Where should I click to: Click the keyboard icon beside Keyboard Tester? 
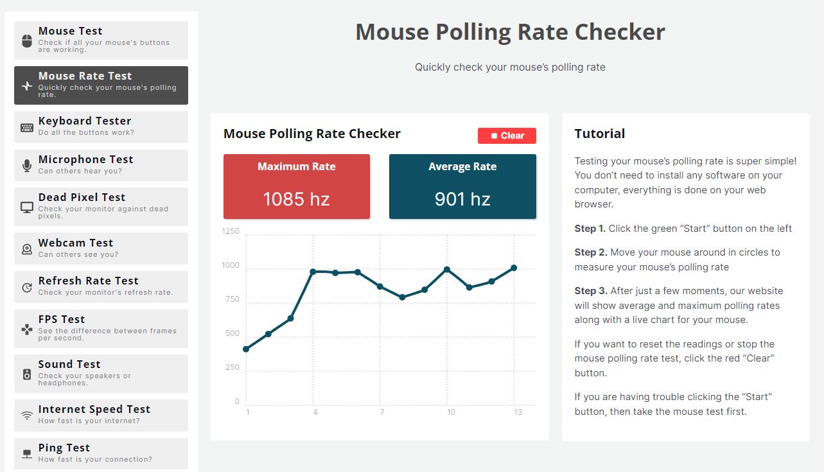click(27, 127)
